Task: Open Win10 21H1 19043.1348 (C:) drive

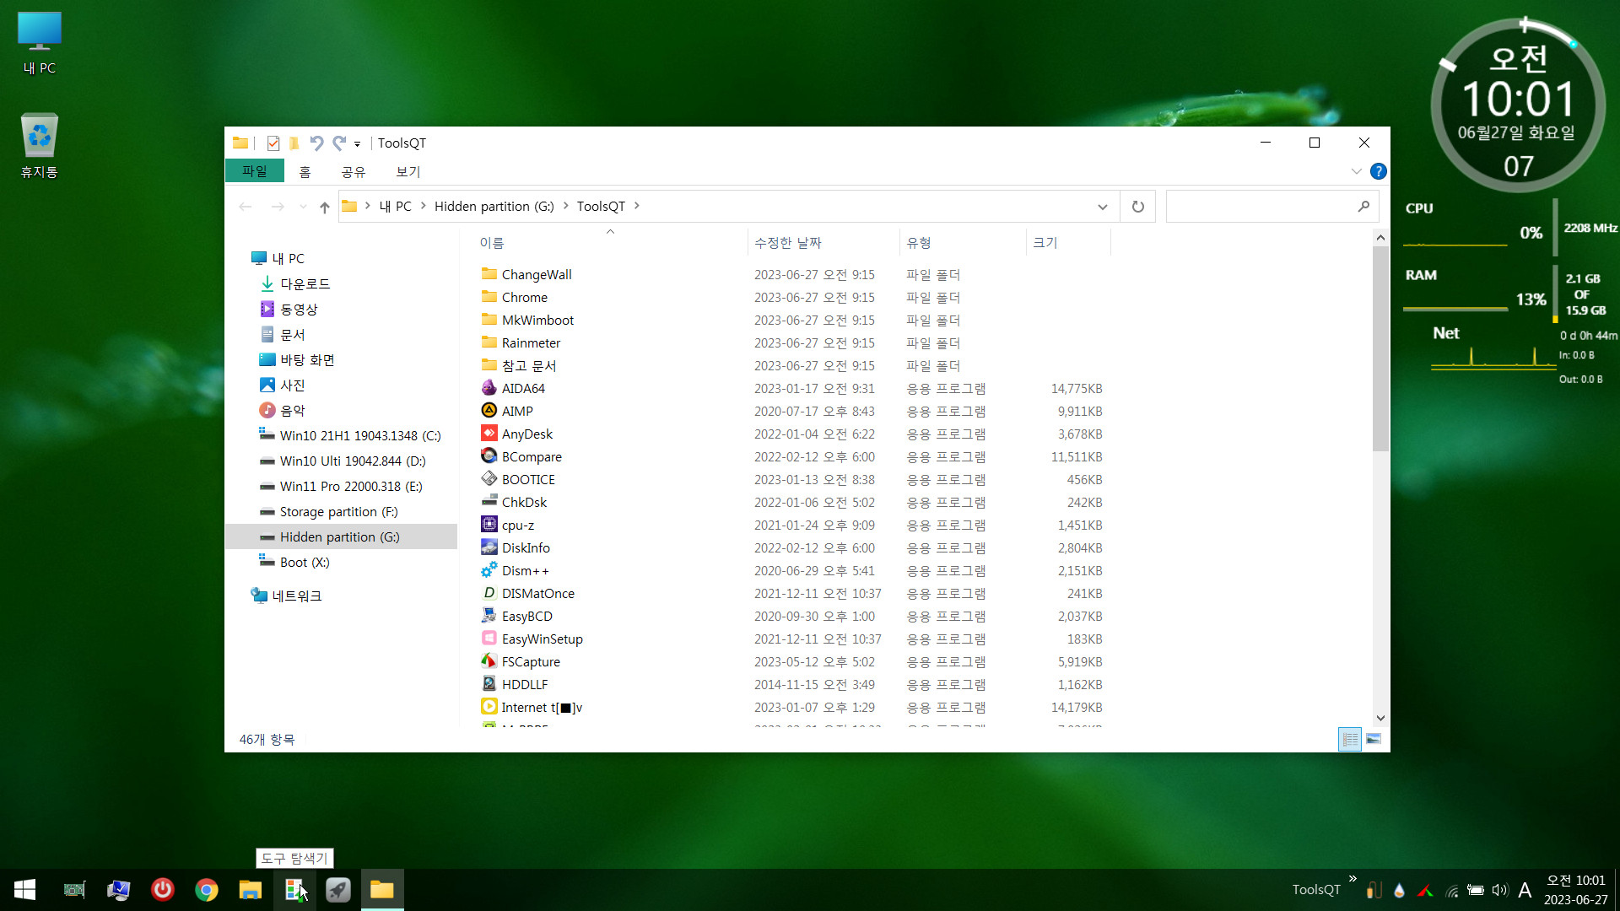Action: pos(360,435)
